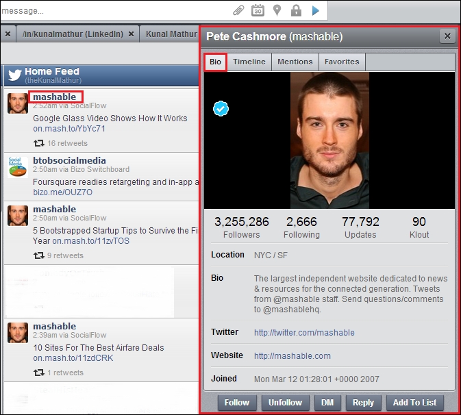Open the on.mash.to/YbYc71 link
Image resolution: width=461 pixels, height=415 pixels.
pyautogui.click(x=69, y=129)
